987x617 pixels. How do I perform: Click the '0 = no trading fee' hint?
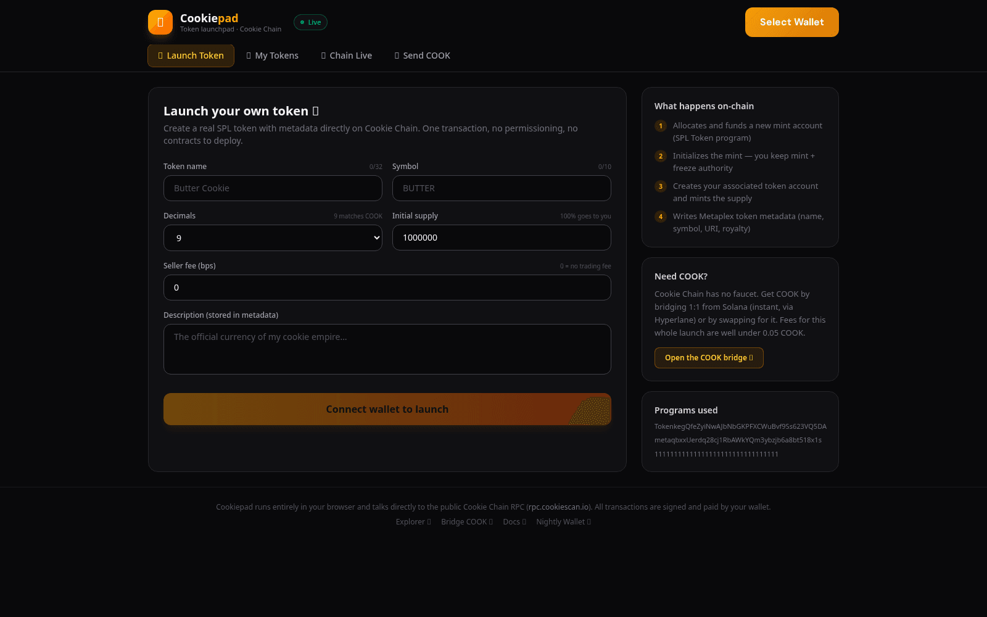point(585,266)
